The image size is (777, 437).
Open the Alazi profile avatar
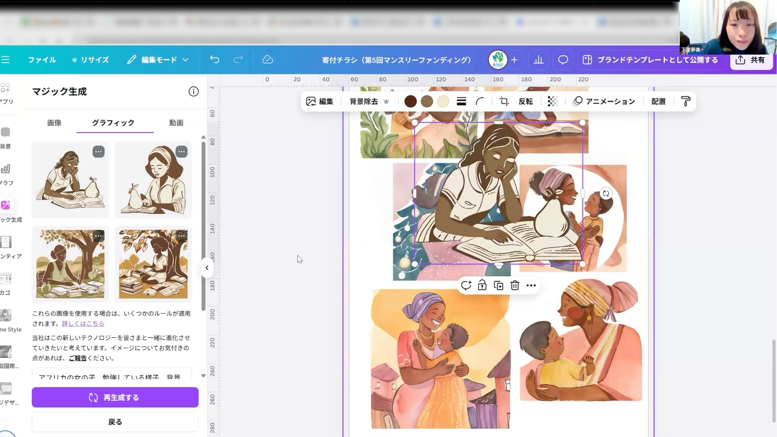pyautogui.click(x=498, y=60)
